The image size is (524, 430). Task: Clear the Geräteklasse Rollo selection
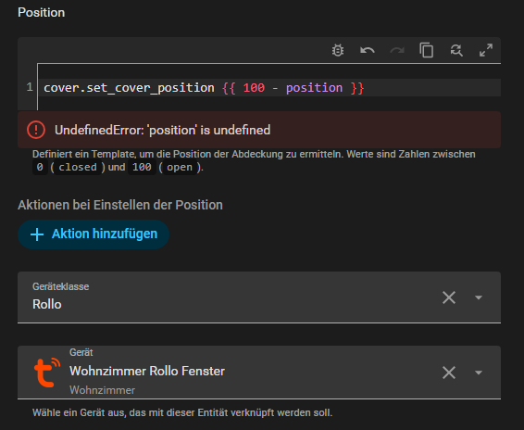pos(449,297)
